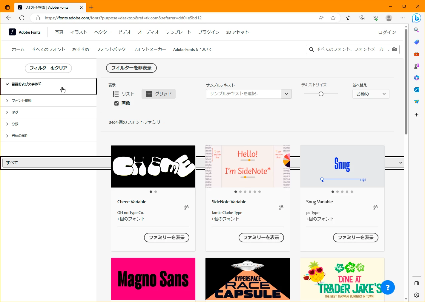Open the sidebar shopping tag icon
This screenshot has width=425, height=302.
point(417,42)
